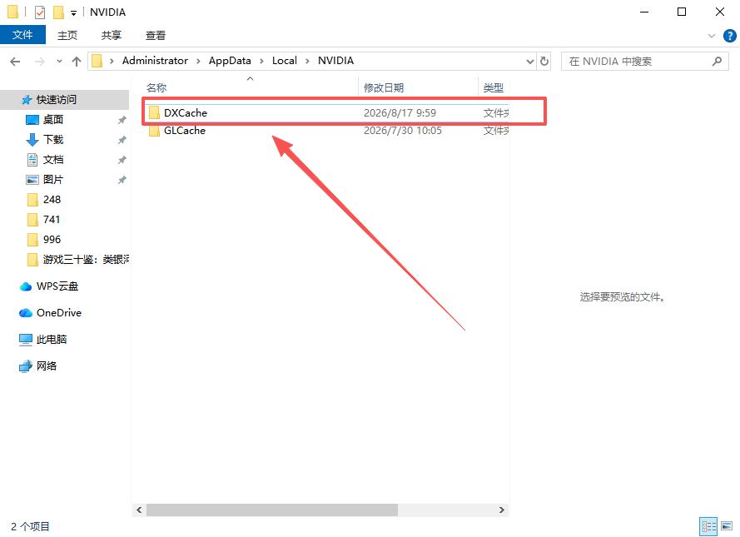This screenshot has height=537, width=740.
Task: Unpin 图片 using its pin icon
Action: point(122,180)
